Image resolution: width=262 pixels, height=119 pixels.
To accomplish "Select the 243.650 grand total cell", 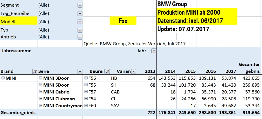I will 187,112.
